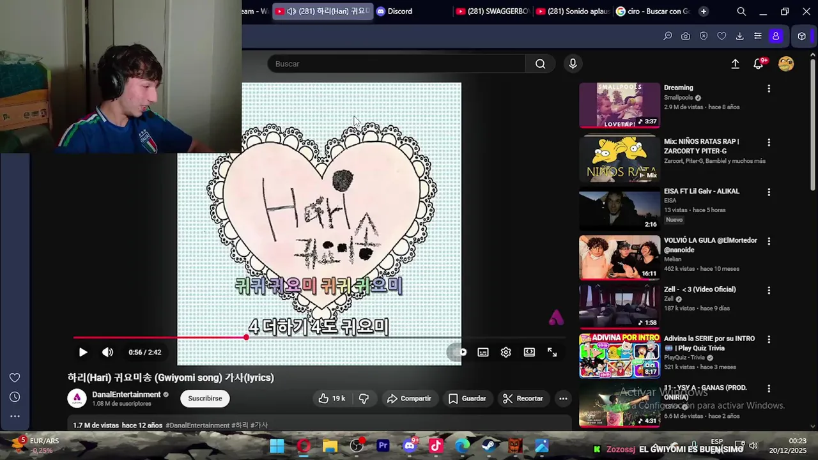Like the video with 19 k likes
The height and width of the screenshot is (460, 818).
(332, 398)
